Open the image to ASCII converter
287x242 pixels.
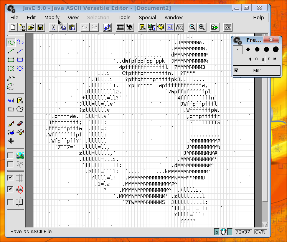coord(152,28)
